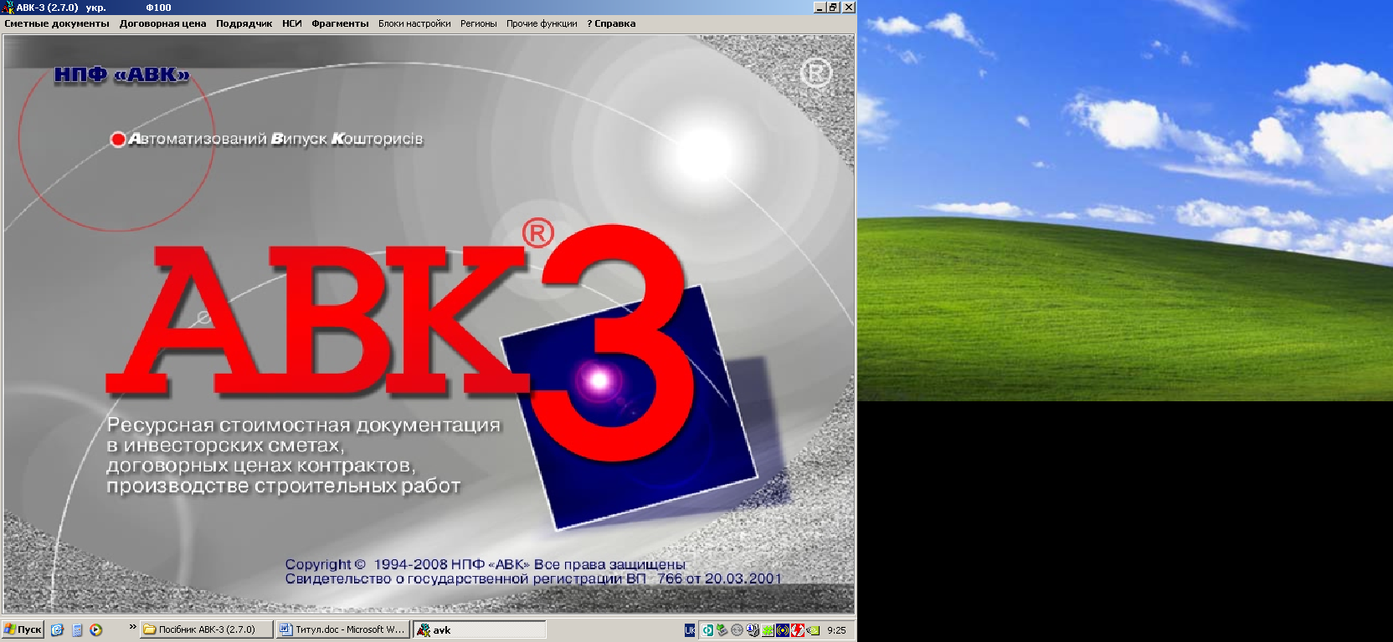Open the Блоки настройки menu
1393x642 pixels.
(x=414, y=23)
